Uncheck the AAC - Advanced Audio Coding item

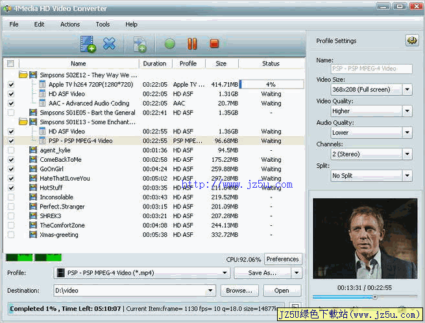11,104
